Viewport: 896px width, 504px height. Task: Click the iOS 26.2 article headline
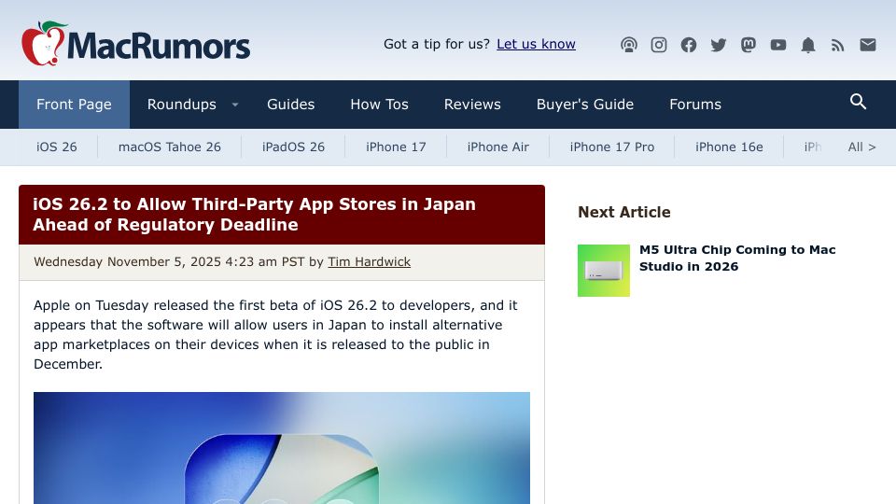click(254, 215)
